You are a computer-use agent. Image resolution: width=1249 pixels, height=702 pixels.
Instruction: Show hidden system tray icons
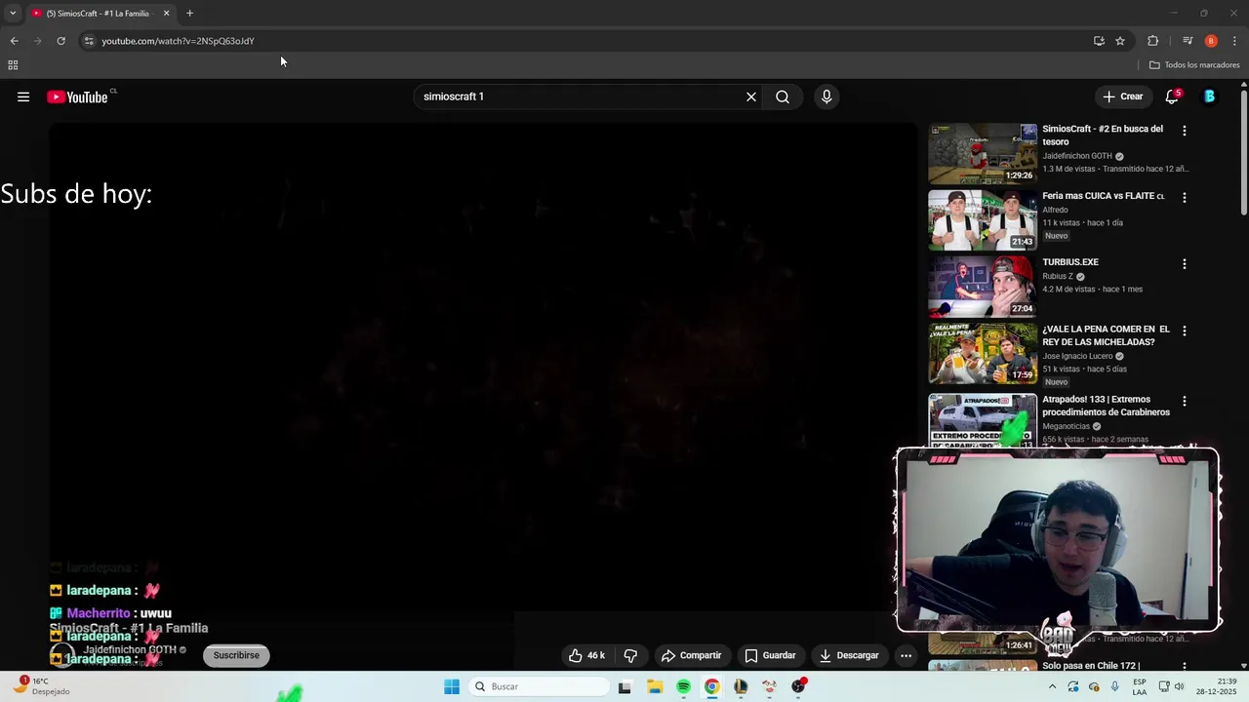1052,686
